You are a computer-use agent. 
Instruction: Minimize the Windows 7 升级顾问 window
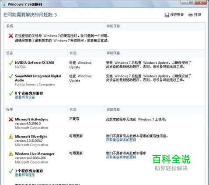click(185, 3)
